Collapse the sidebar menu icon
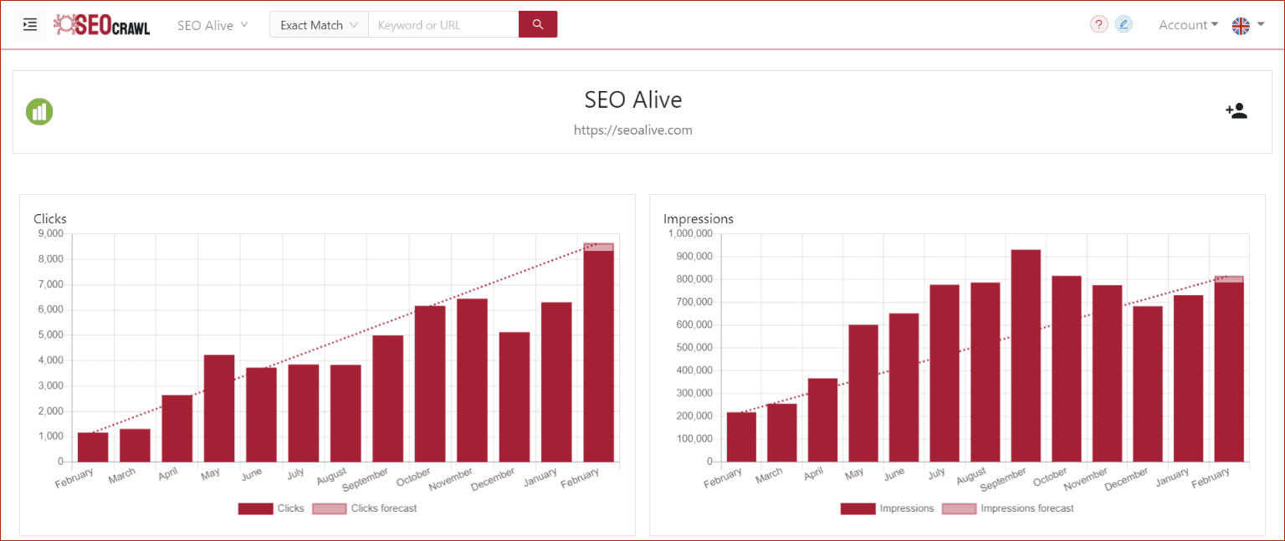The height and width of the screenshot is (541, 1285). (30, 25)
